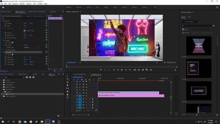This screenshot has width=220, height=124.
Task: Select the first title template thumbnail
Action: coord(199,46)
